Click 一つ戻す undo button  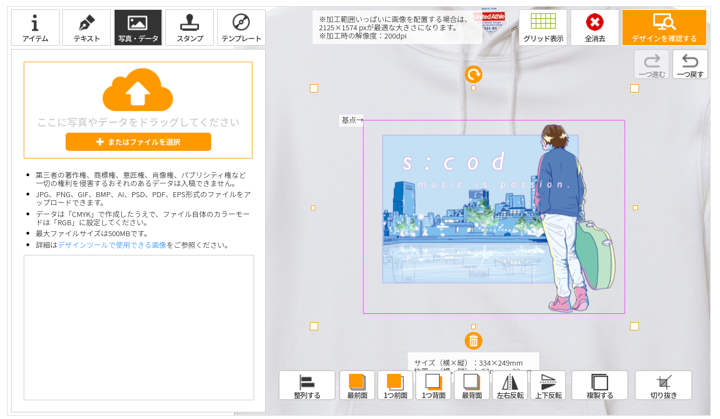click(x=690, y=64)
